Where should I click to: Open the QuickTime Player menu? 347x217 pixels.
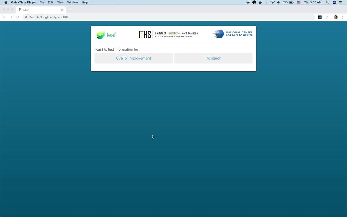click(23, 2)
